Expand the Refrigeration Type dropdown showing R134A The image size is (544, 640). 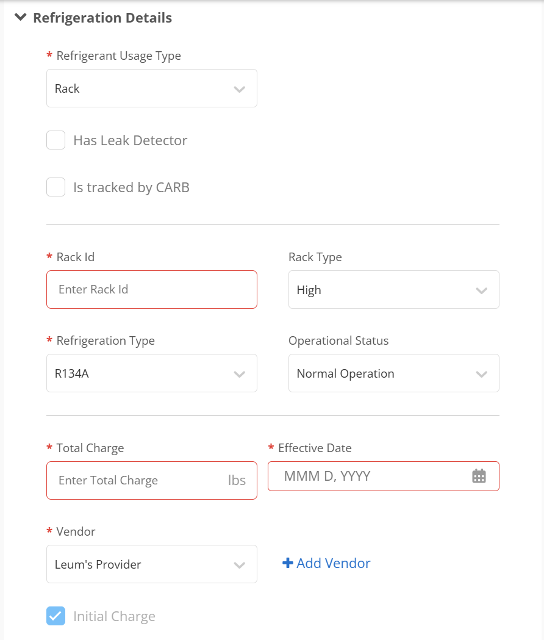(x=151, y=373)
